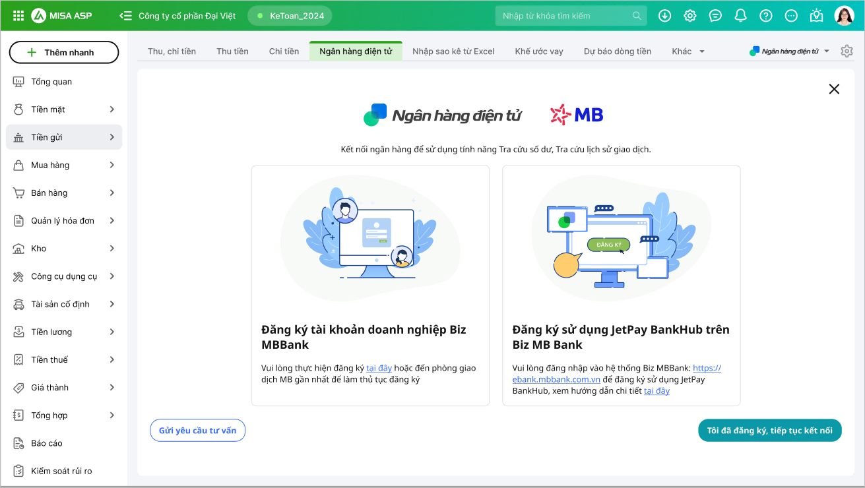Image resolution: width=865 pixels, height=488 pixels.
Task: Click the Tiền lương sidebar item
Action: click(64, 332)
